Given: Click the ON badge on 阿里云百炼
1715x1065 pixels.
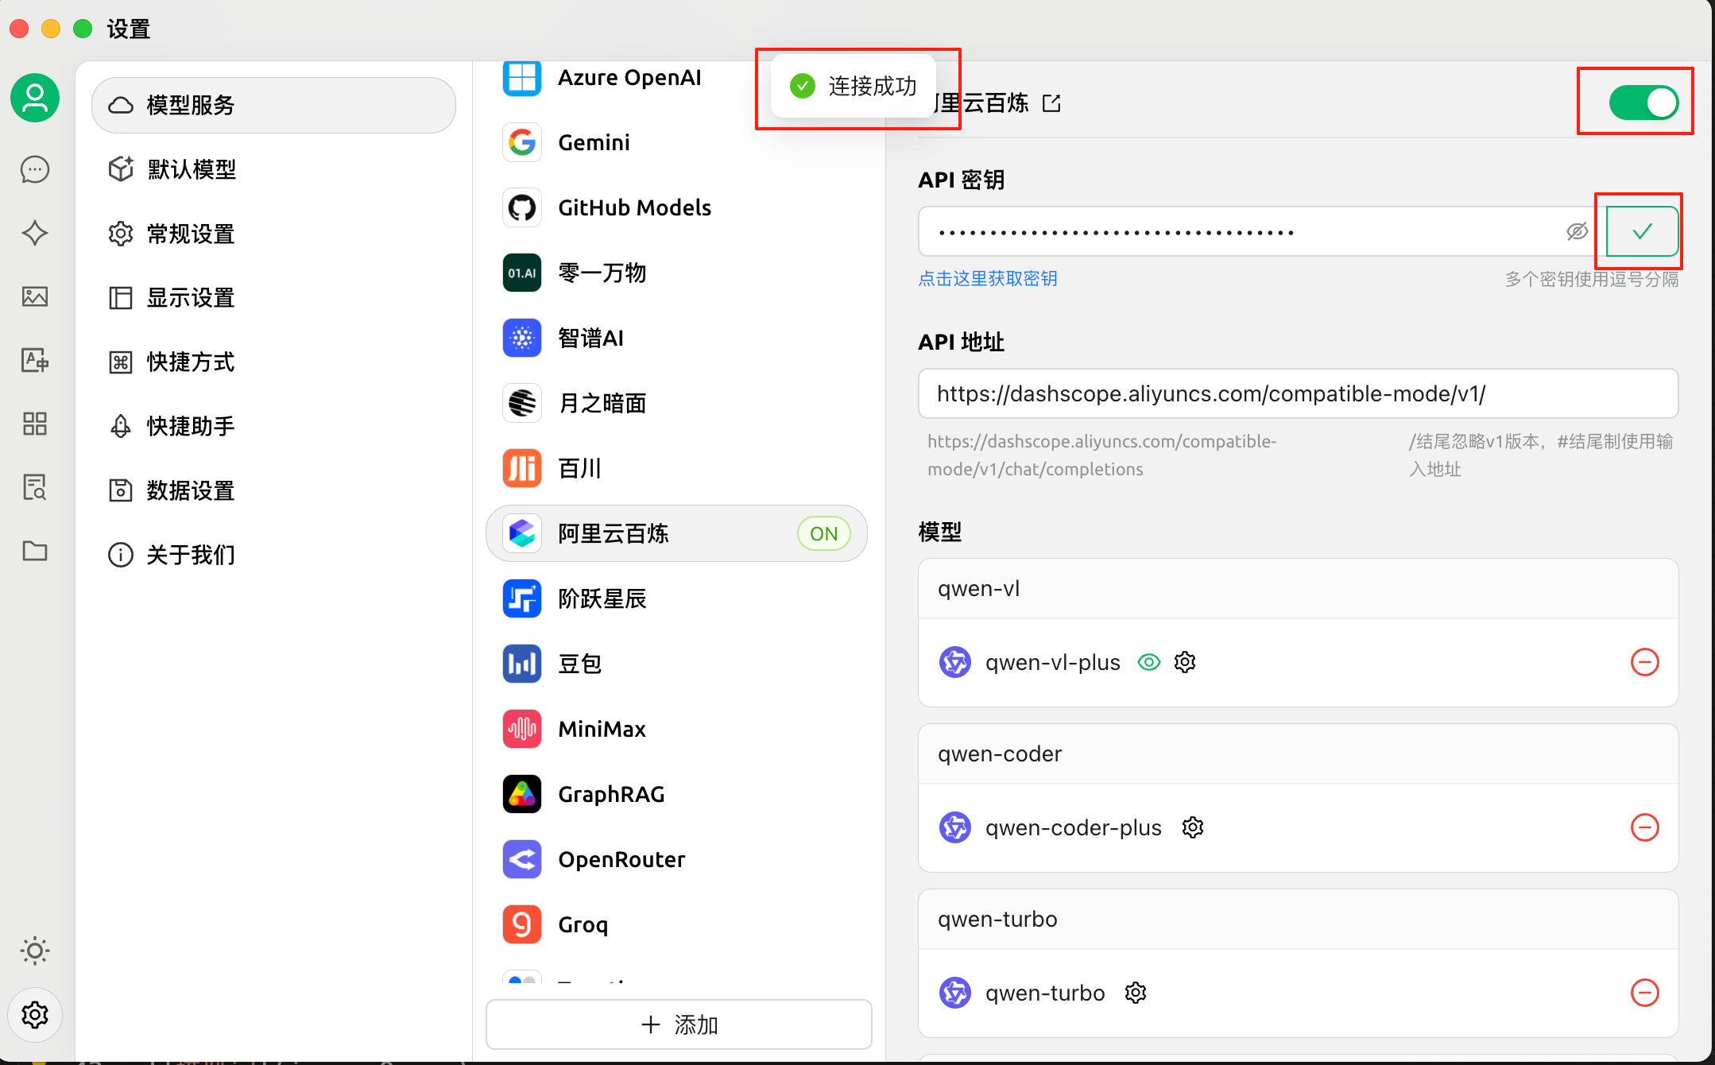Looking at the screenshot, I should click(824, 533).
